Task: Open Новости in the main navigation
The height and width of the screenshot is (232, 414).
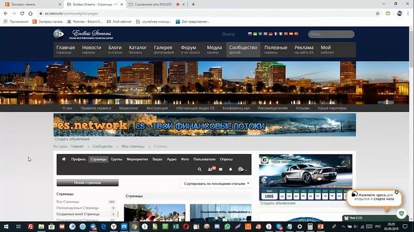Action: tap(91, 50)
